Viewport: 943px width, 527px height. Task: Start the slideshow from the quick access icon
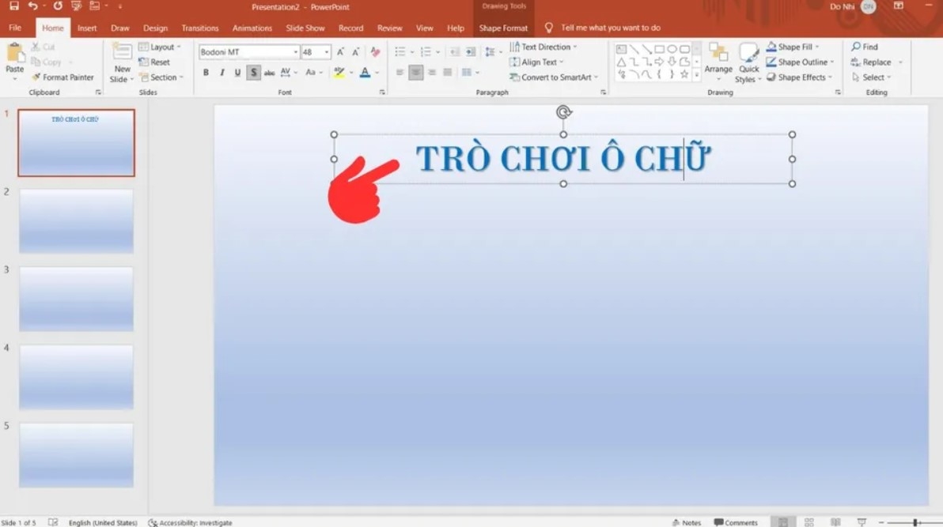77,6
